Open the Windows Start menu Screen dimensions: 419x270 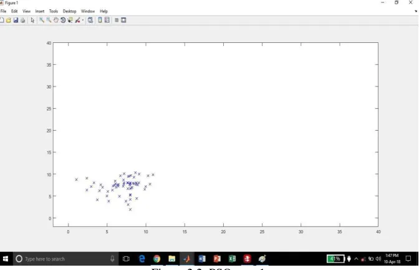click(6, 259)
